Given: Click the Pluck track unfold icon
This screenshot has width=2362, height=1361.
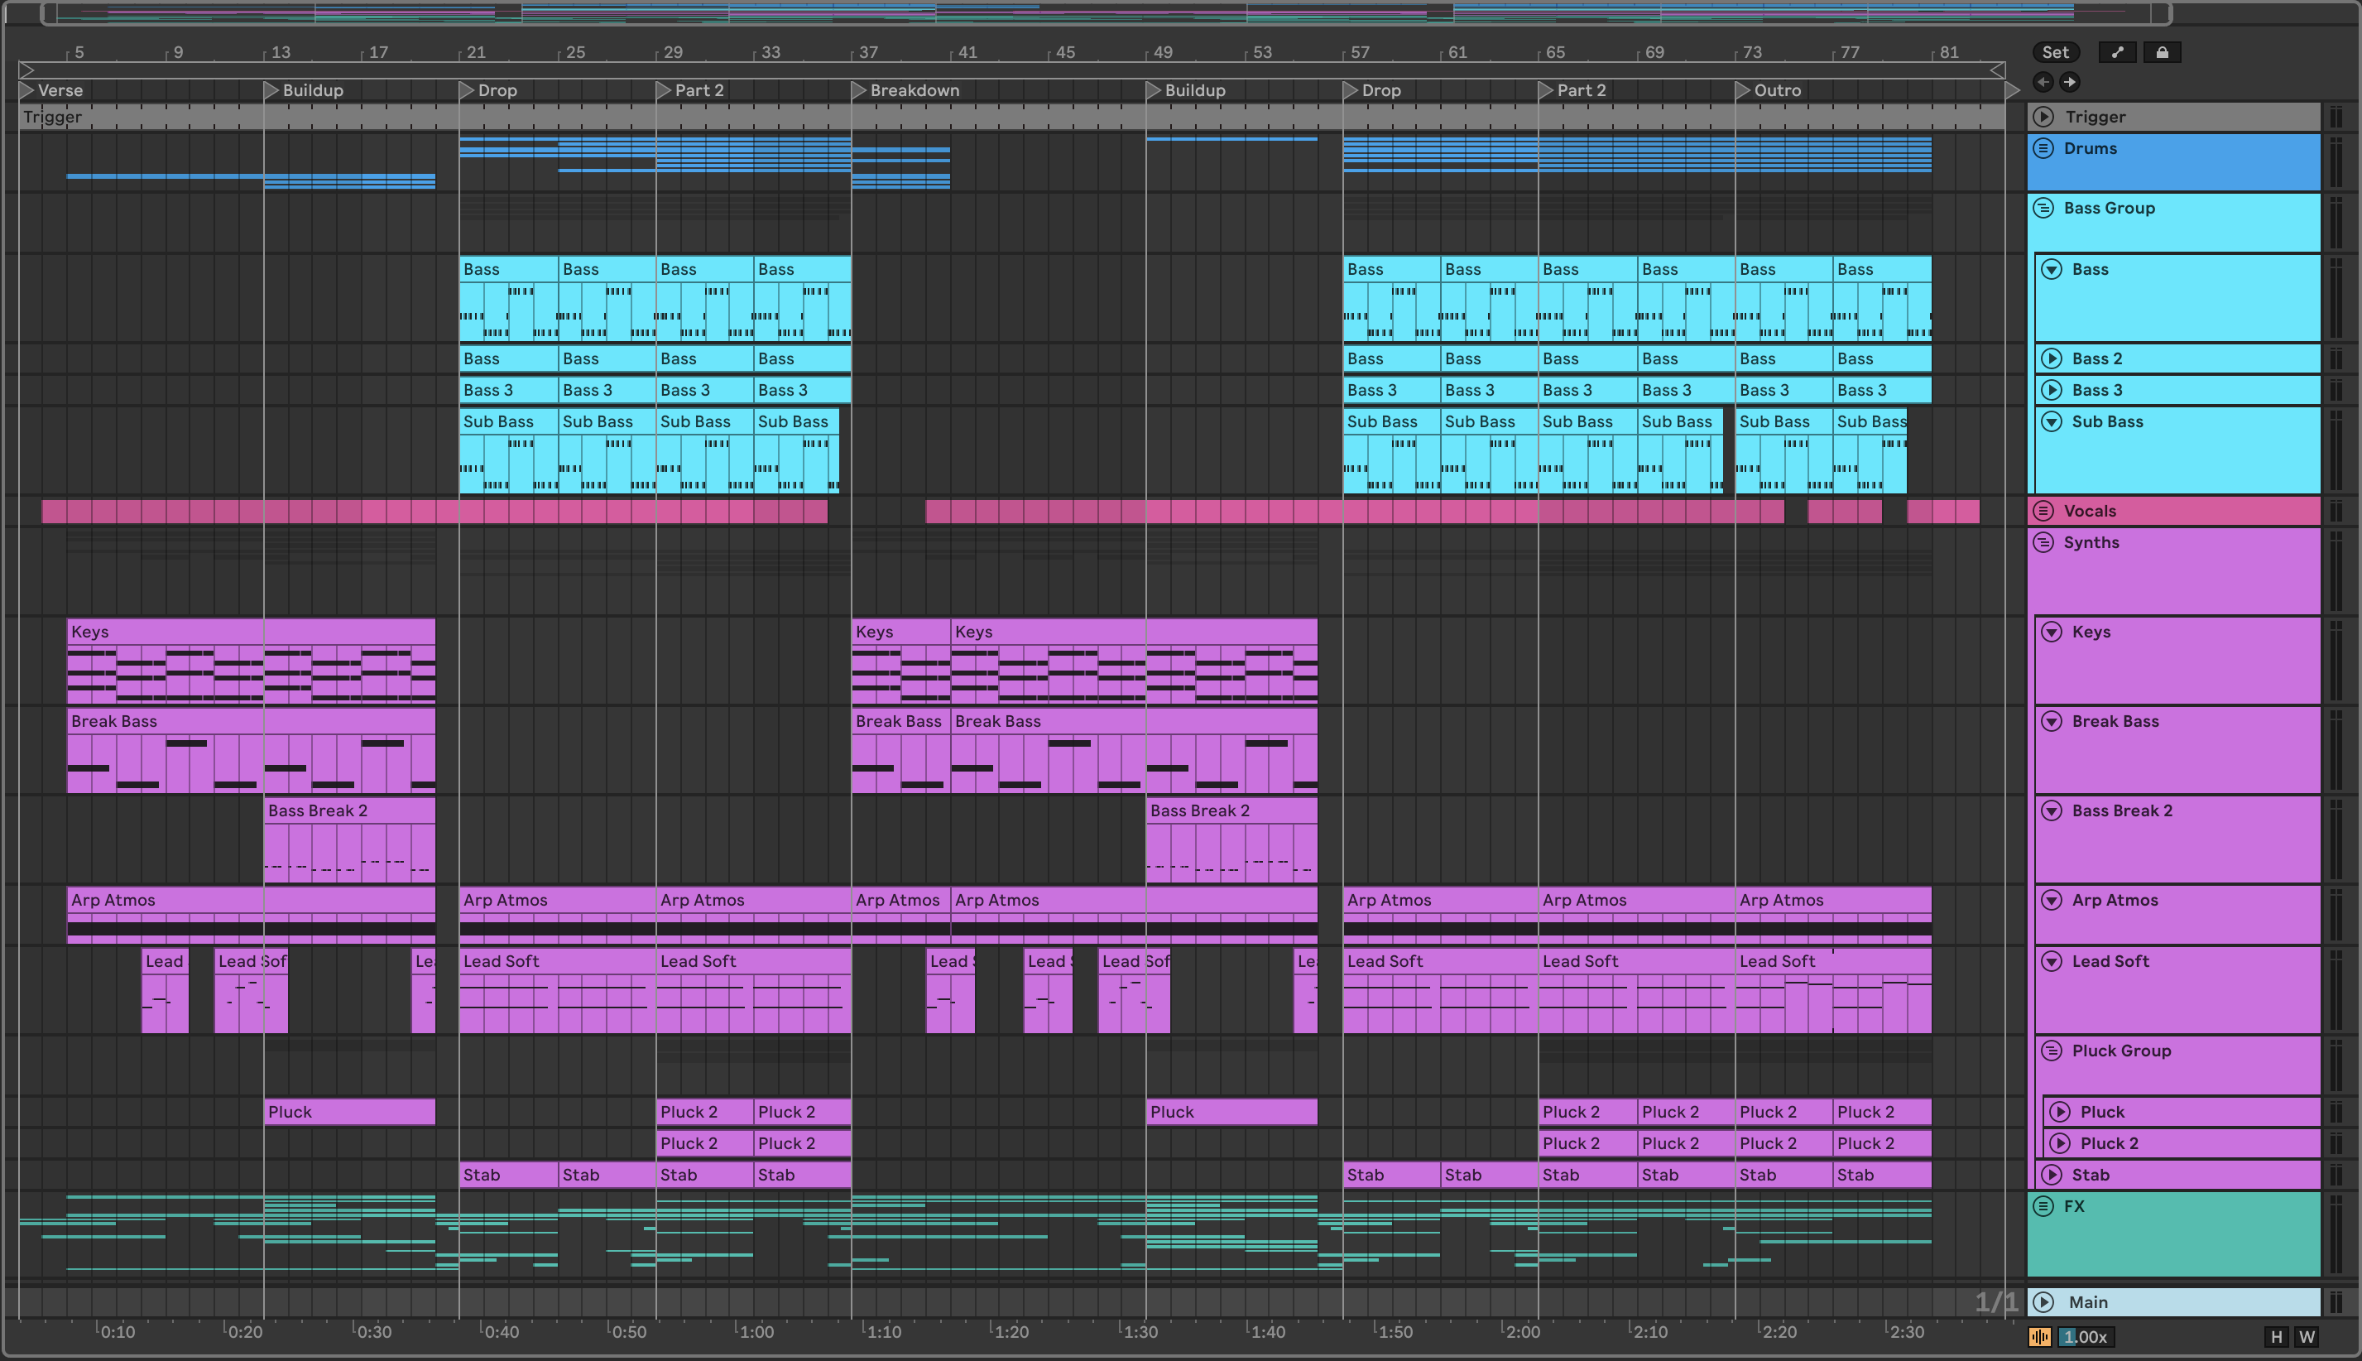Looking at the screenshot, I should point(2060,1113).
